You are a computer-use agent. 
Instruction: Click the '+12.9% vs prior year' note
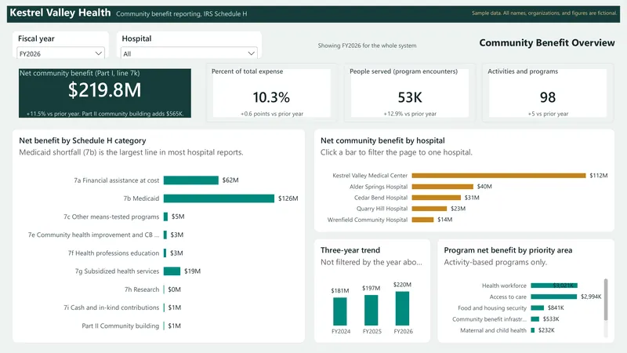coord(410,114)
